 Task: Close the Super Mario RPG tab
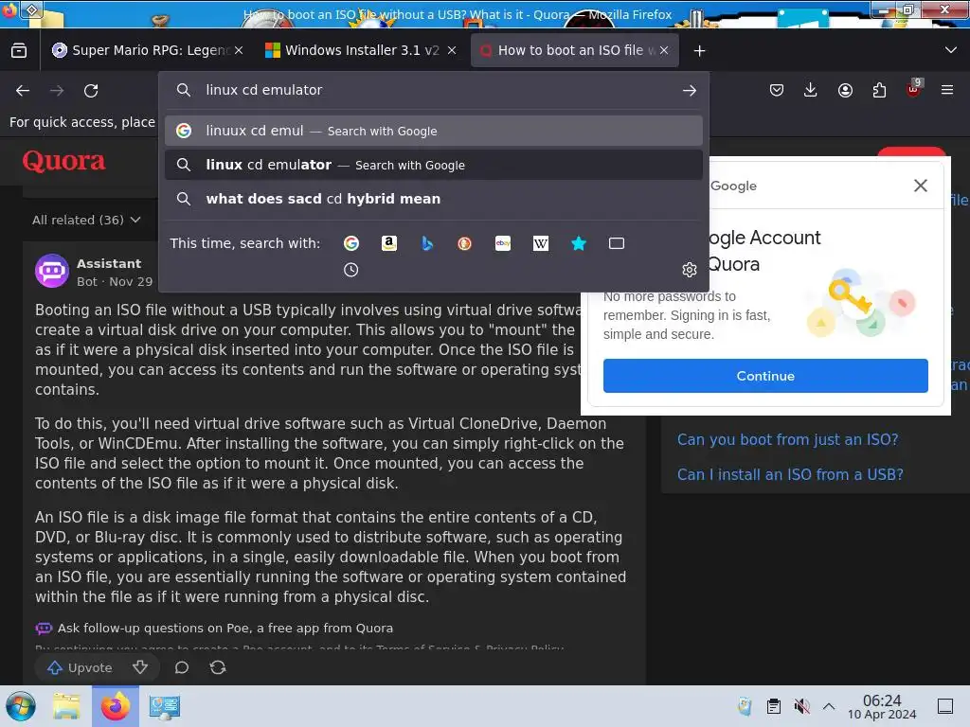point(239,50)
